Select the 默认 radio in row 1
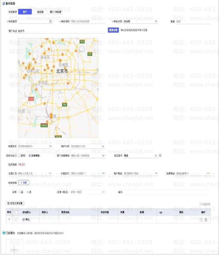This screenshot has width=219, height=255. tap(24, 219)
